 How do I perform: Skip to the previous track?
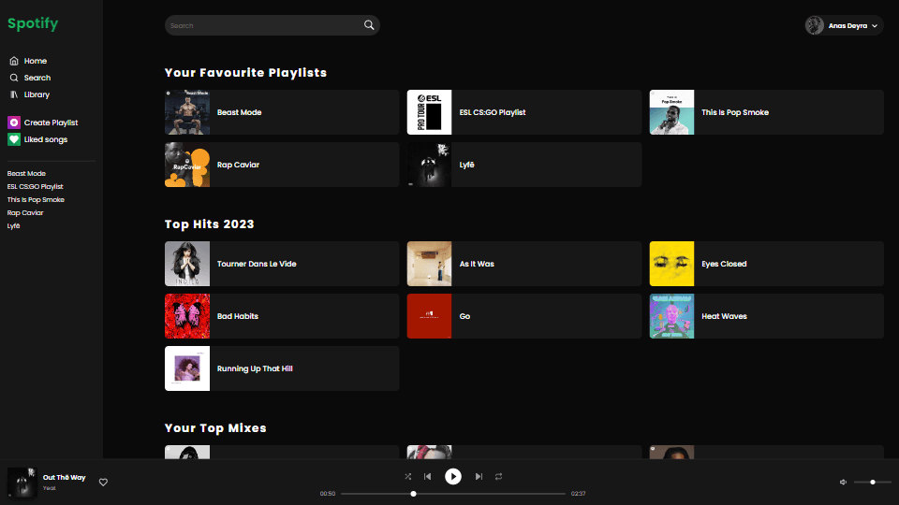click(x=428, y=476)
